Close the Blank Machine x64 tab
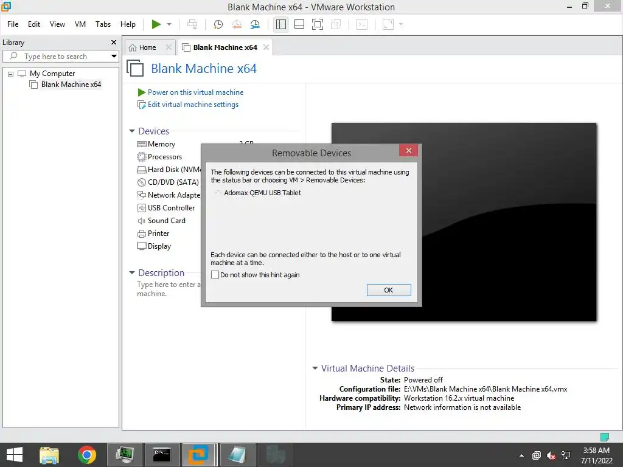This screenshot has width=623, height=467. click(x=266, y=47)
